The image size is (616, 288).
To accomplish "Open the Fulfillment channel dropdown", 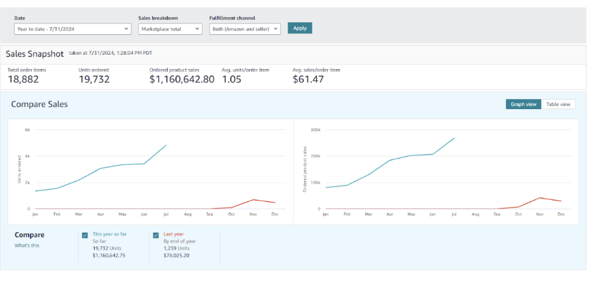I will point(244,29).
